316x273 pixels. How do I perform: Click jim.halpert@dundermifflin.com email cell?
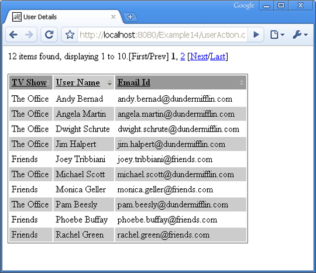coord(181,144)
